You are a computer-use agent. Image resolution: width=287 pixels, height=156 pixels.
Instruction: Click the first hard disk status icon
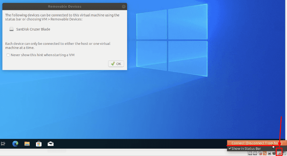click(x=250, y=153)
